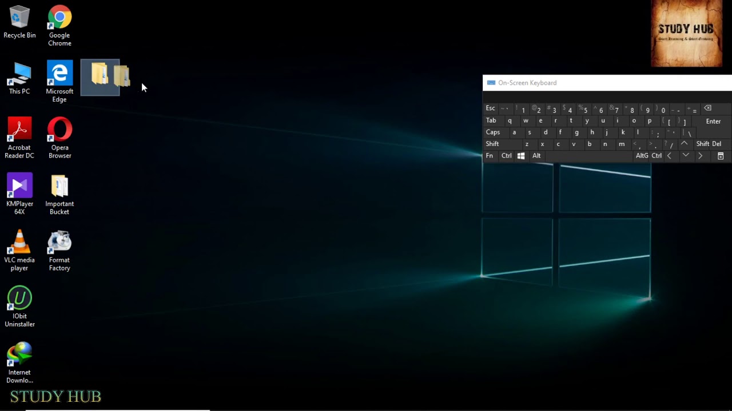Viewport: 732px width, 411px height.
Task: Click the Esc key on On-Screen Keyboard
Action: click(x=491, y=108)
